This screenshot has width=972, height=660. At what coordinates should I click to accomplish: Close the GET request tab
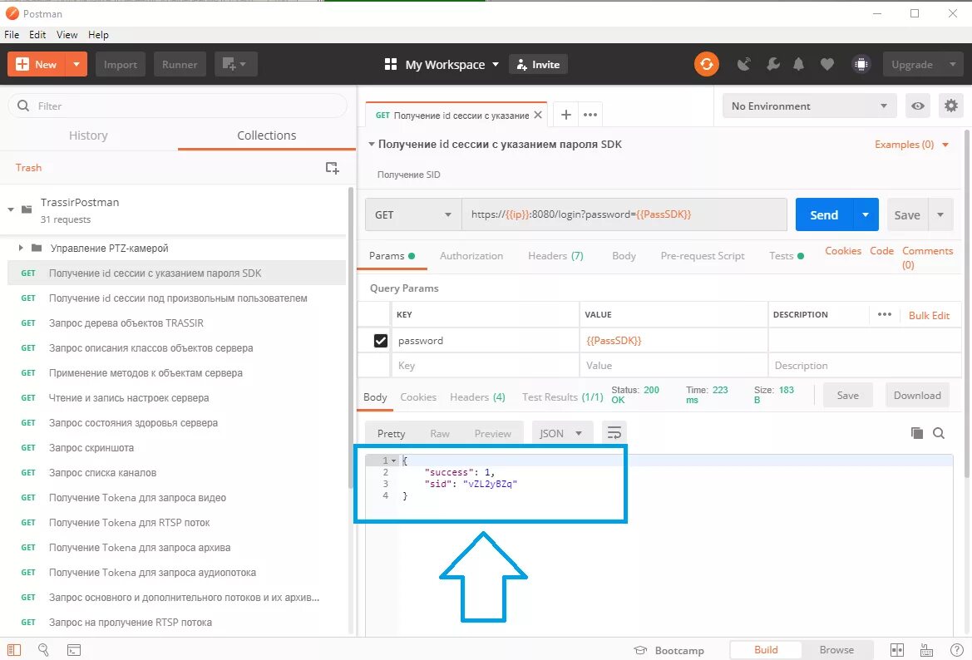click(x=538, y=115)
